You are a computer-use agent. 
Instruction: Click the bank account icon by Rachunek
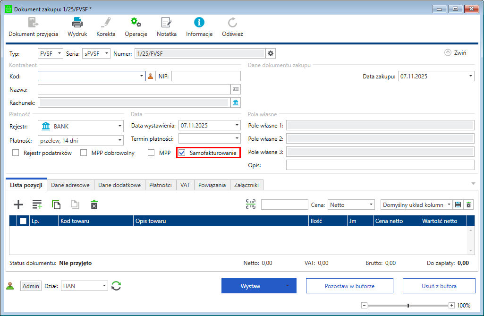(x=235, y=102)
